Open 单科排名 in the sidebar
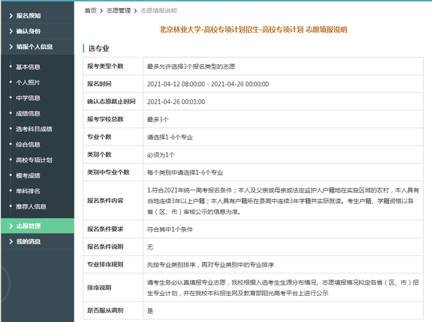The image size is (432, 322). (28, 191)
